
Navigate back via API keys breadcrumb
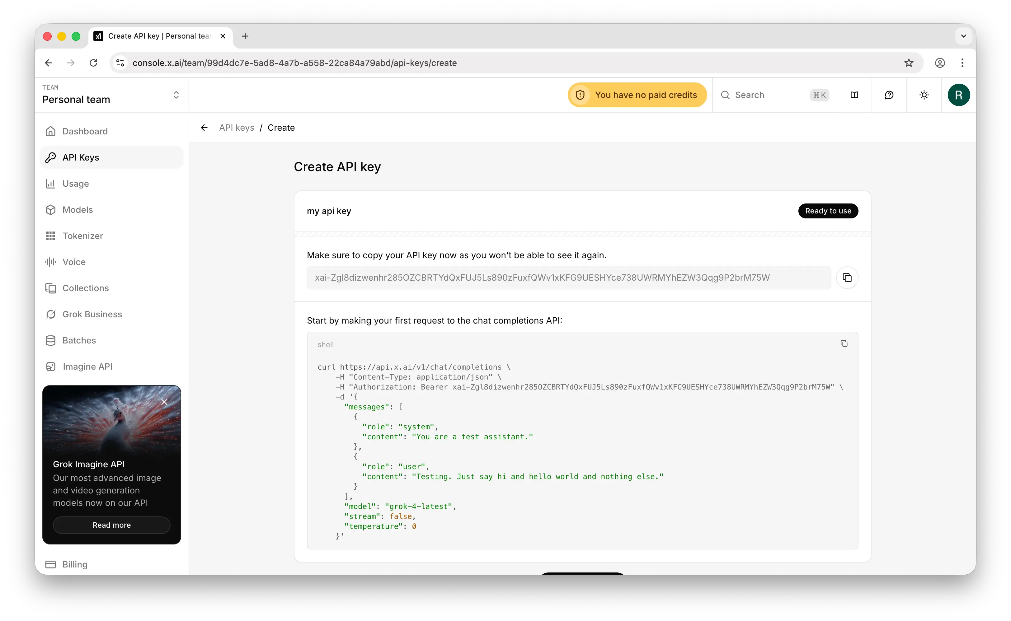coord(236,128)
